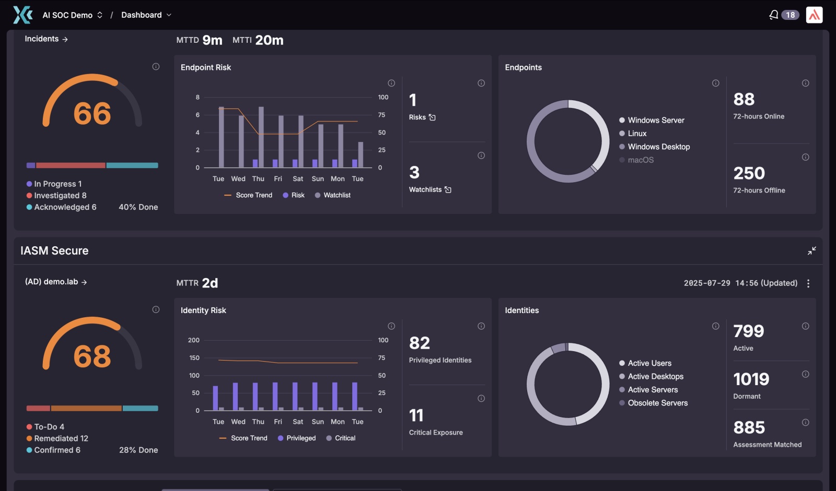Click the Obsolete Servers legend item
Viewport: 836px width, 491px height.
pyautogui.click(x=653, y=403)
